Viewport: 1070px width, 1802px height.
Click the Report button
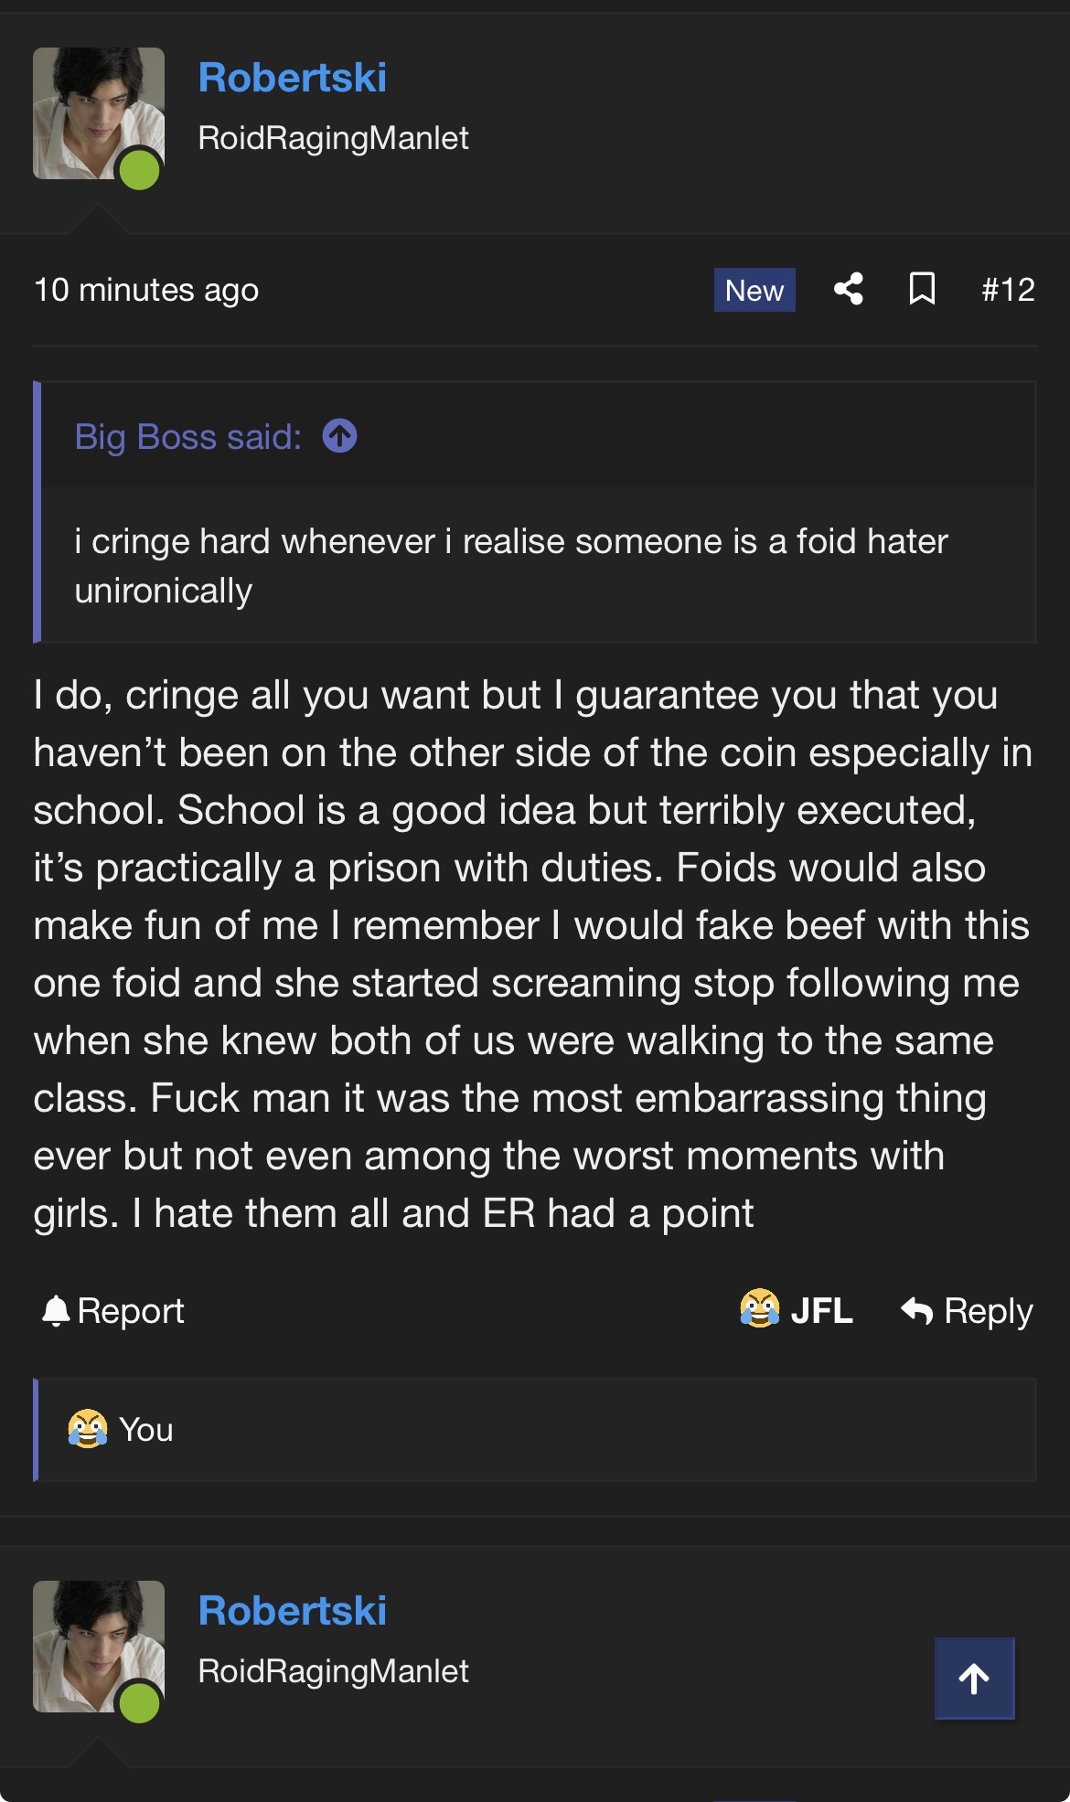pyautogui.click(x=112, y=1311)
